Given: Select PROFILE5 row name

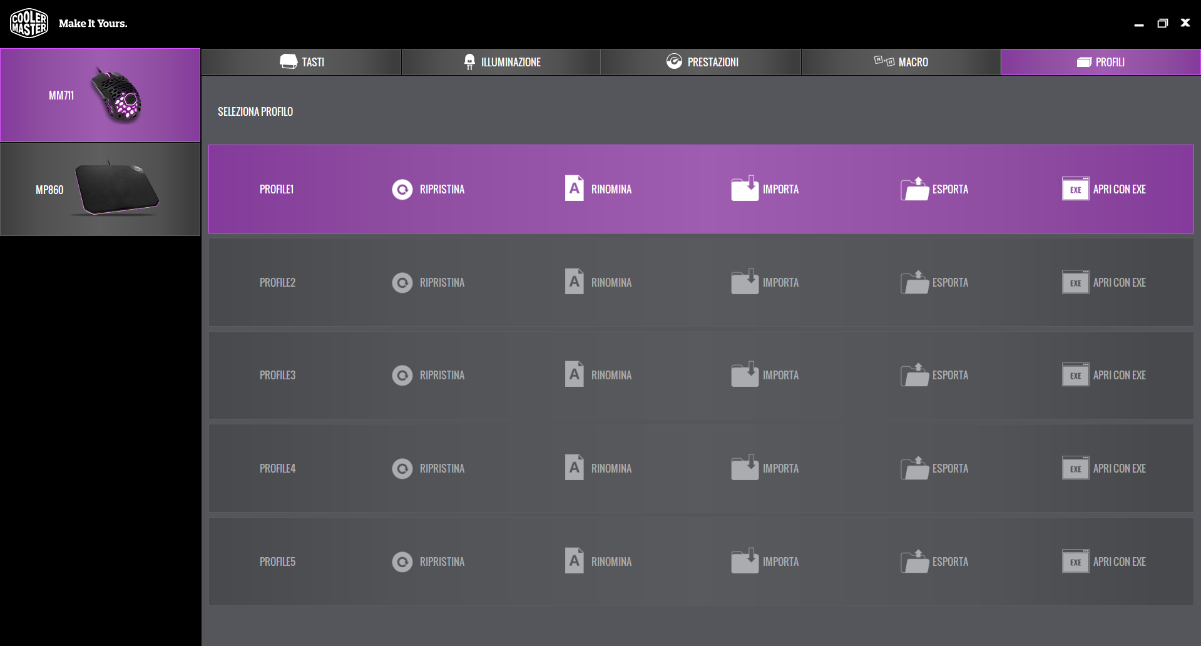Looking at the screenshot, I should point(277,561).
